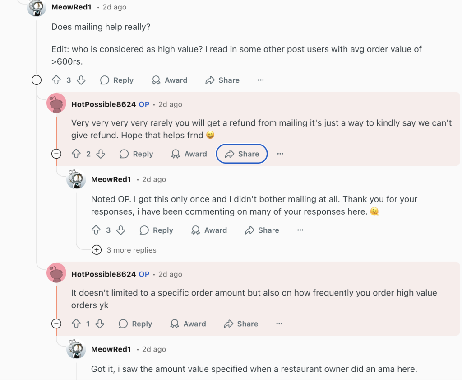Reply to 'Does mailing help really?' comment
This screenshot has width=462, height=380.
[x=117, y=80]
